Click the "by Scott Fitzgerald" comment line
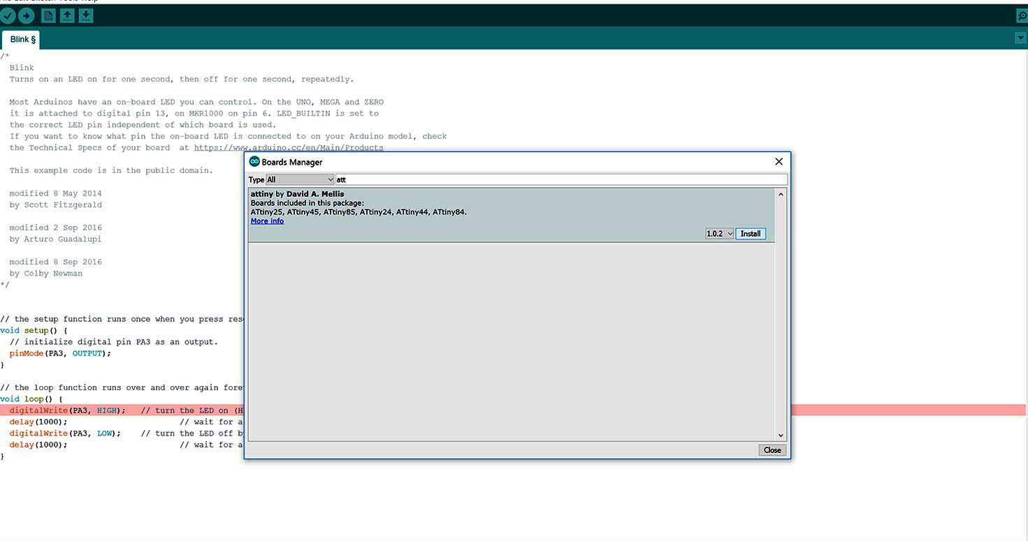The width and height of the screenshot is (1028, 541). (55, 205)
